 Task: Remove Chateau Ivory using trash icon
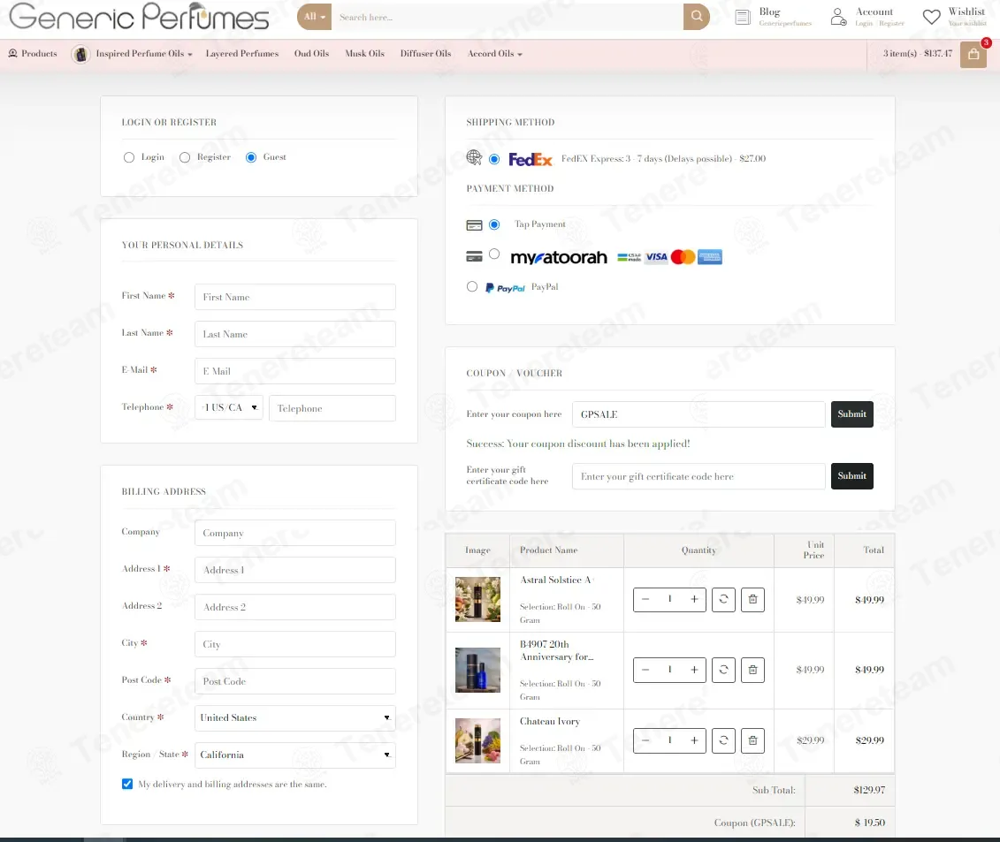[752, 740]
